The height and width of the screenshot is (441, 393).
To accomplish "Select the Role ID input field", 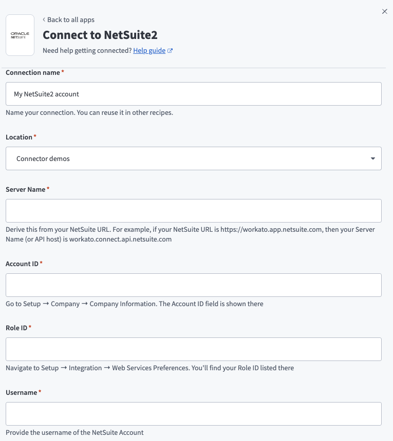I will pos(193,349).
